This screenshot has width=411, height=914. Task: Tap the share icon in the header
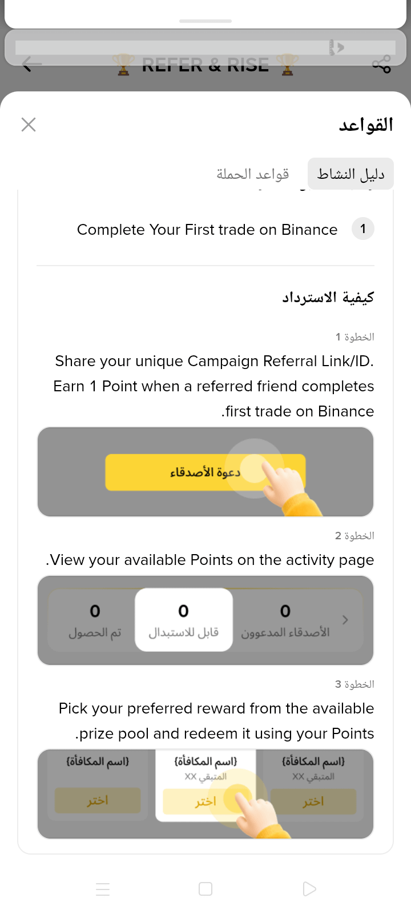pyautogui.click(x=381, y=64)
